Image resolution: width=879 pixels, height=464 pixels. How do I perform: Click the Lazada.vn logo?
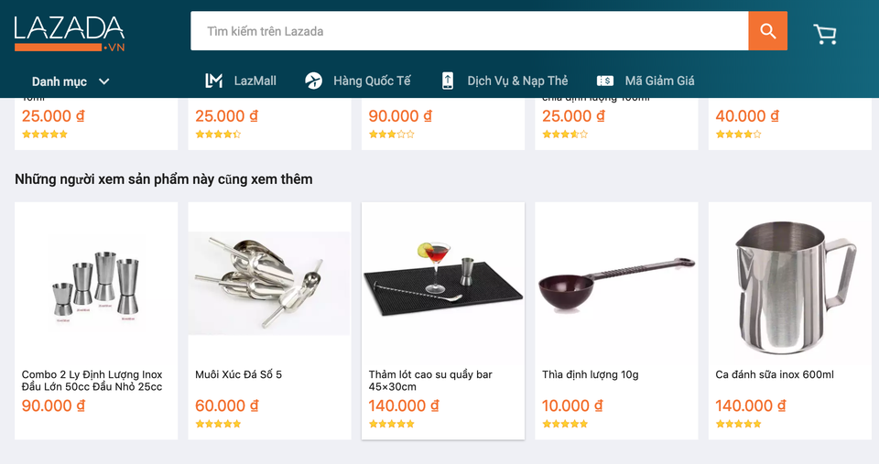pos(70,33)
